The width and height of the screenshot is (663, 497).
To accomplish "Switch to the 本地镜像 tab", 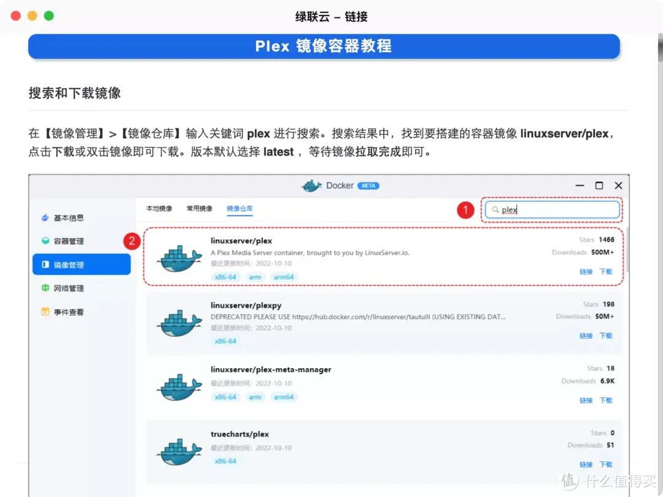I will pos(159,209).
